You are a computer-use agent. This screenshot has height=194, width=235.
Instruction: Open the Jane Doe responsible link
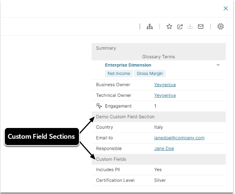coord(164,149)
